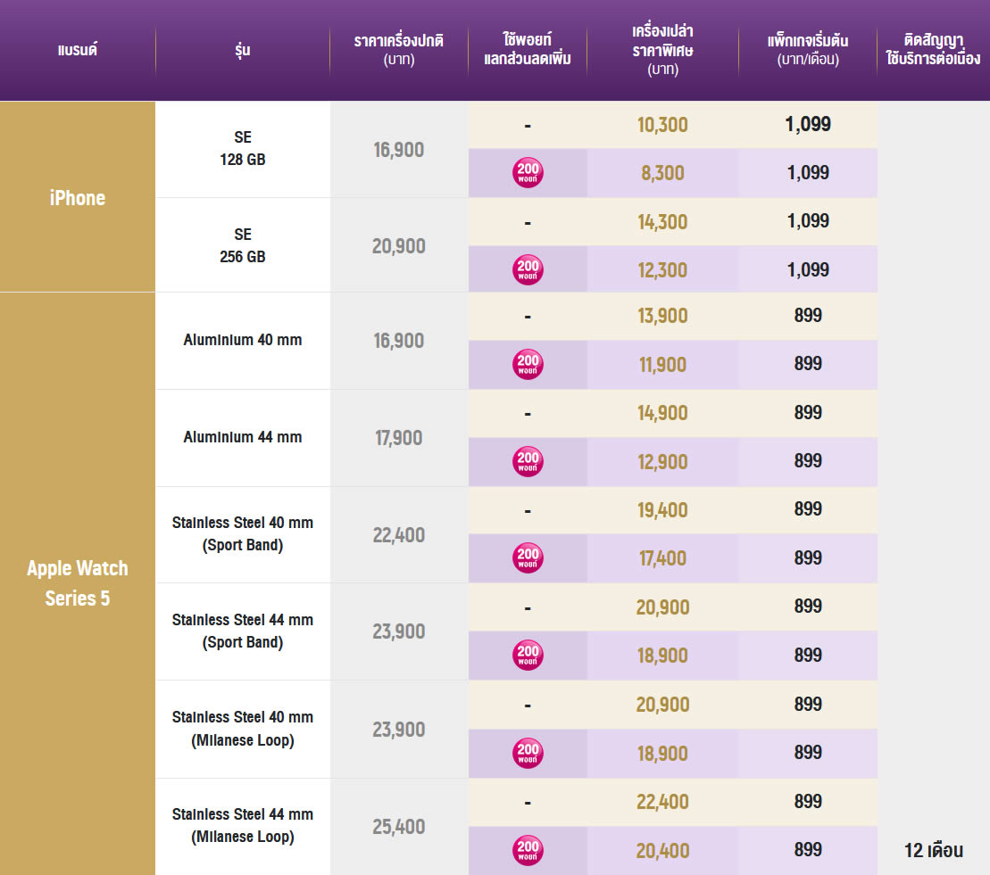Select the 200 points badge for Aluminium 40 mm

pyautogui.click(x=528, y=364)
